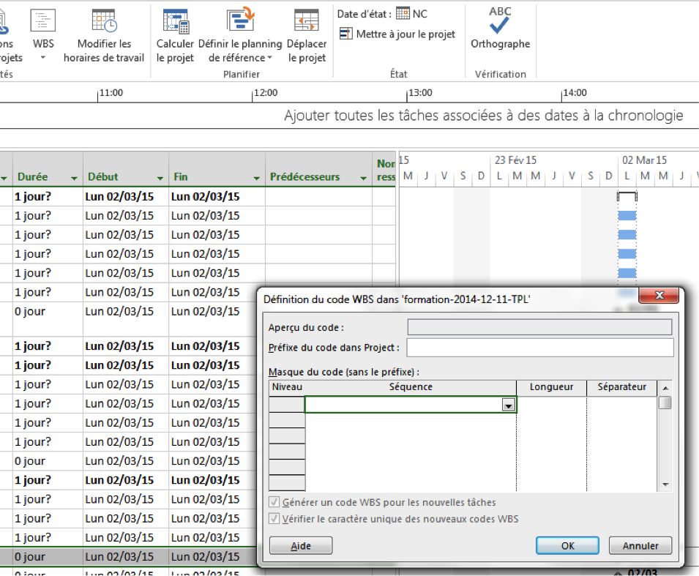Screen dimensions: 699x576
Task: Click the 14:00 timeline marker
Action: click(575, 93)
